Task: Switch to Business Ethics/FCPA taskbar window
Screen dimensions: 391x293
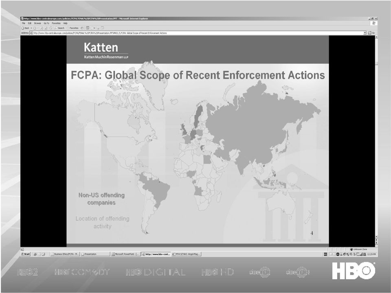Action: pos(65,254)
